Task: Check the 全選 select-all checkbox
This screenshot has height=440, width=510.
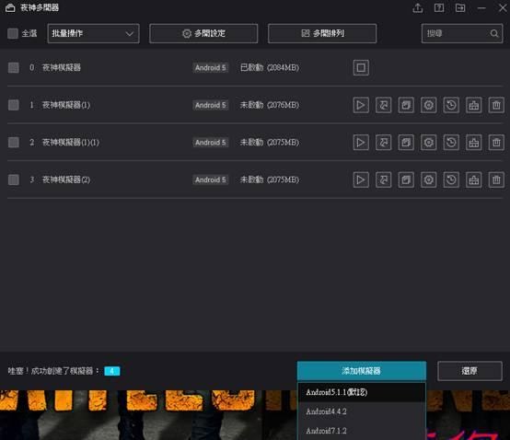Action: point(13,33)
